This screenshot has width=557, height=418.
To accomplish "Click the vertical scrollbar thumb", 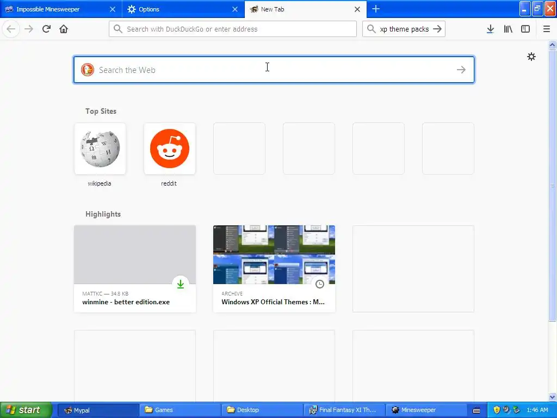I will point(552,185).
